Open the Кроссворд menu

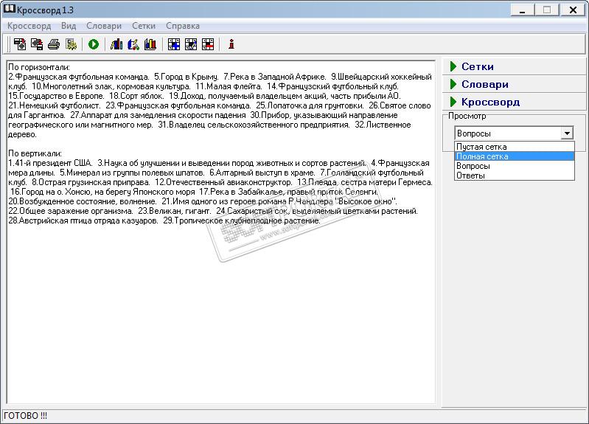pos(29,26)
